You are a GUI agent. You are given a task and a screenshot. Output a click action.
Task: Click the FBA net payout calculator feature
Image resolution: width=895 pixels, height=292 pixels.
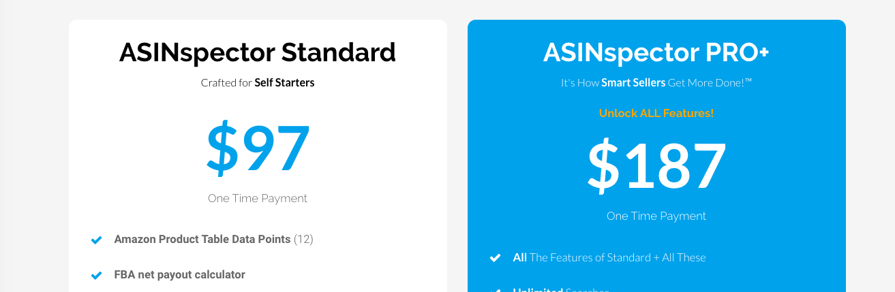coord(179,275)
